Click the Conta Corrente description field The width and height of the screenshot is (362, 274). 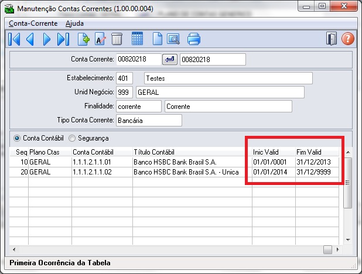click(213, 60)
